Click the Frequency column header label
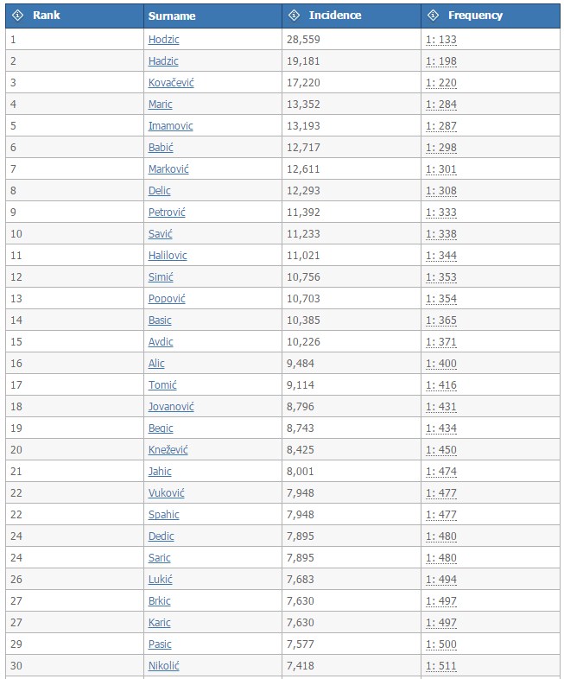The height and width of the screenshot is (679, 564). [475, 16]
